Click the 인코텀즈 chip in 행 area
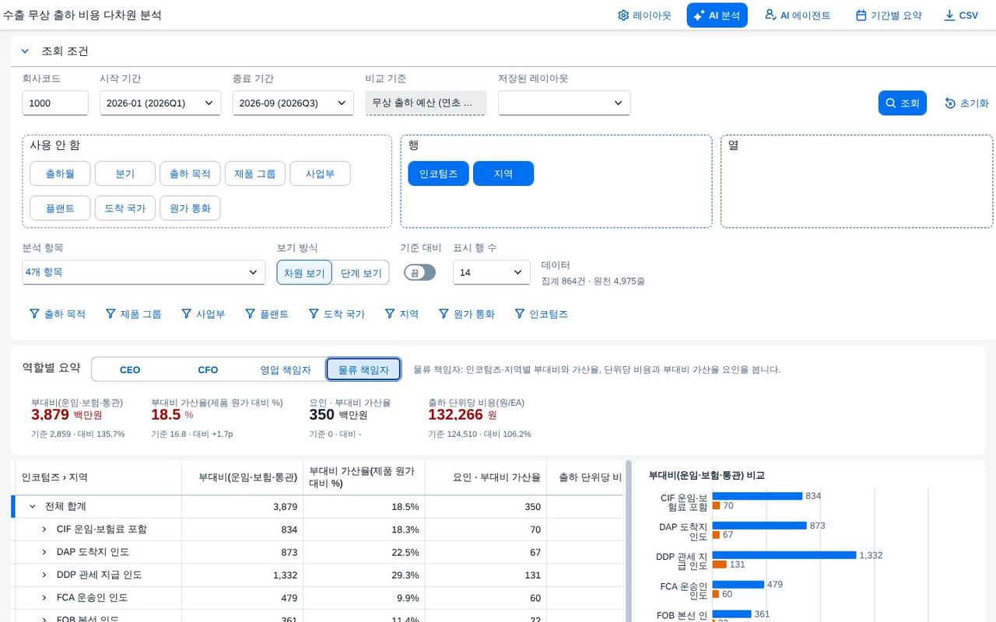The width and height of the screenshot is (996, 622). (438, 174)
